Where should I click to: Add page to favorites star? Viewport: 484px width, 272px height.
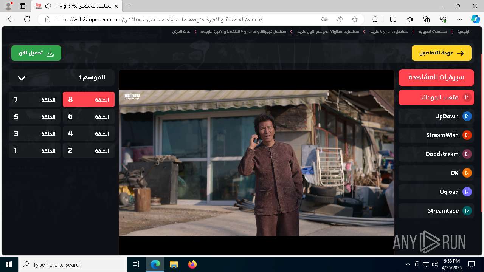coord(354,19)
